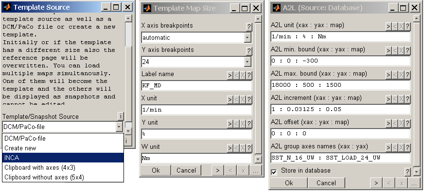The image size is (424, 193).
Task: Click the '?' help beside Label name
Action: (x=249, y=76)
